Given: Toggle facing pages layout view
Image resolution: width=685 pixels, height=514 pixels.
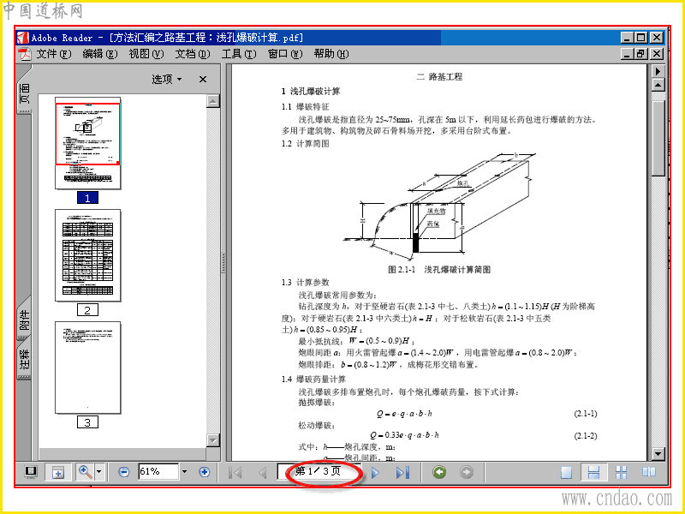Looking at the screenshot, I should pos(649,472).
